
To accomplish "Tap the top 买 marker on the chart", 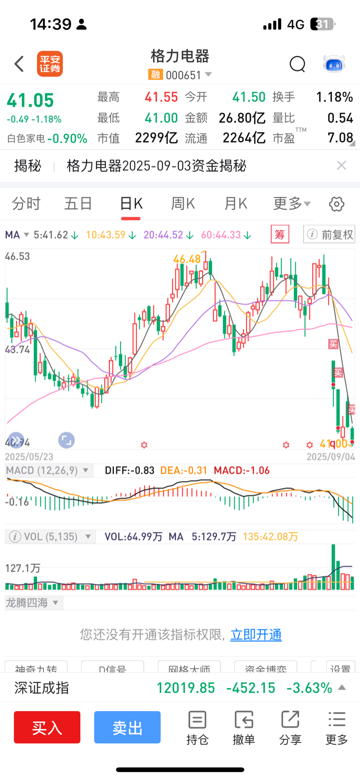I will pyautogui.click(x=333, y=344).
